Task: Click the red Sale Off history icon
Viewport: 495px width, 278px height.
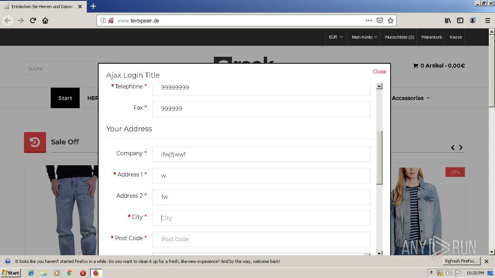Action: pos(35,142)
